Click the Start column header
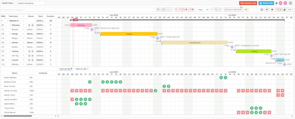Viewport: 295px width, 119px height. pos(40,16)
